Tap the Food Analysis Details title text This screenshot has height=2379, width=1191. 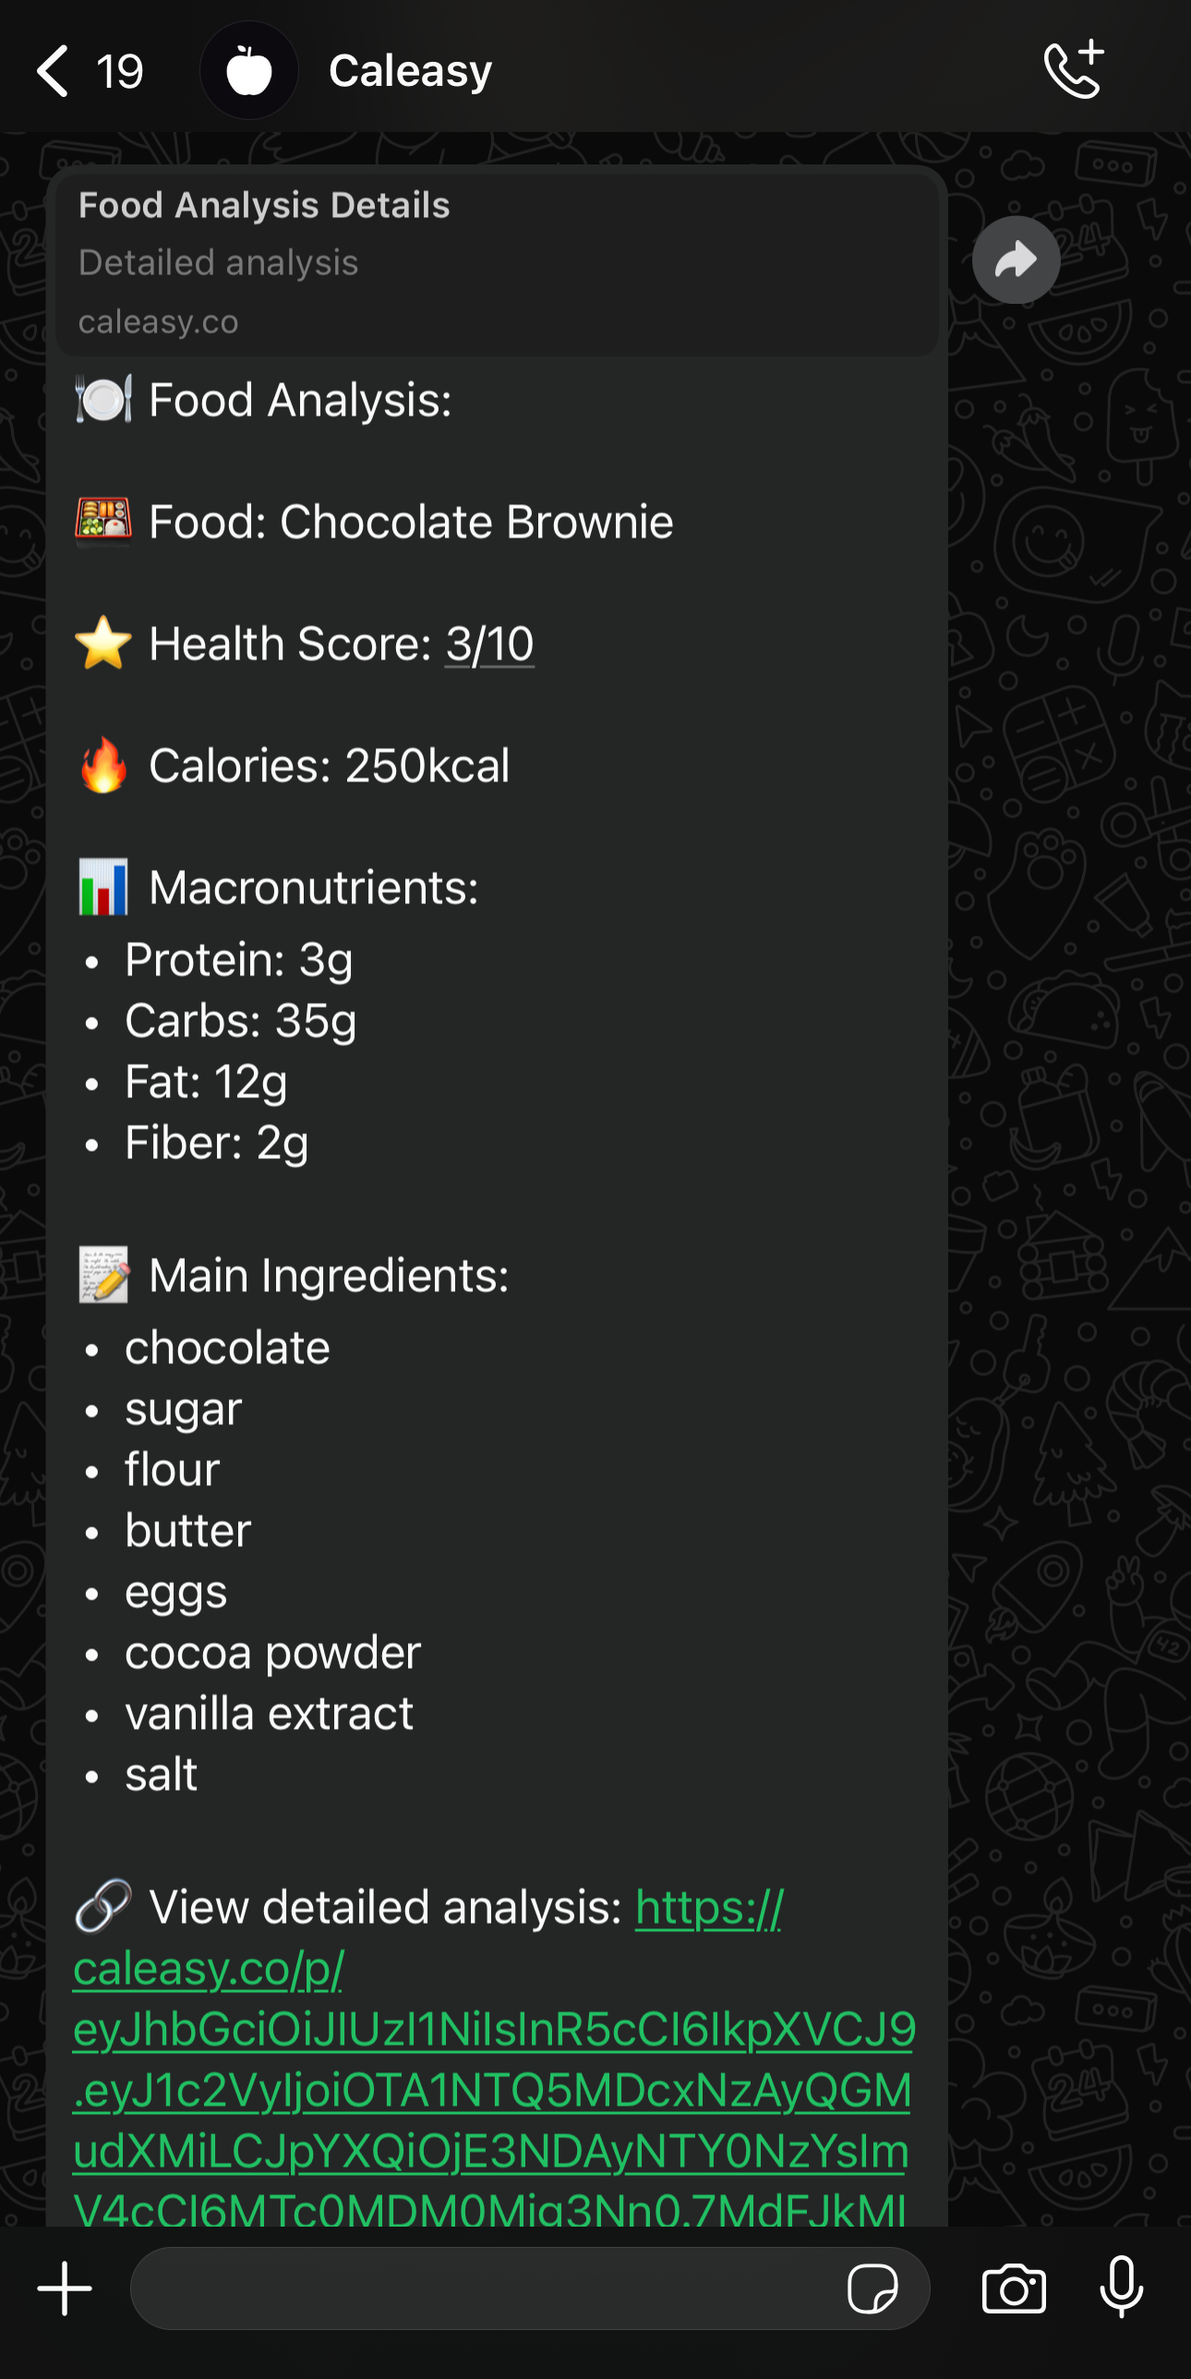(x=264, y=204)
